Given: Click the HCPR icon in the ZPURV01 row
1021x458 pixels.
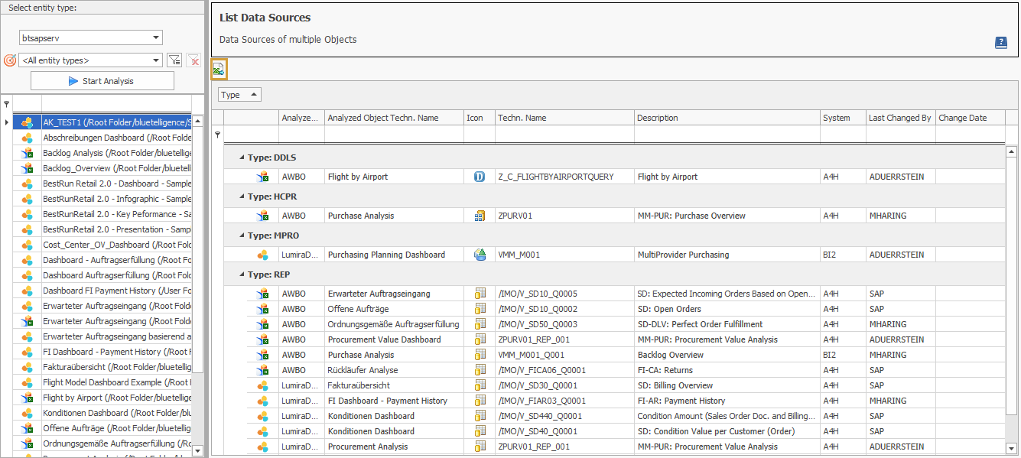Looking at the screenshot, I should click(480, 215).
